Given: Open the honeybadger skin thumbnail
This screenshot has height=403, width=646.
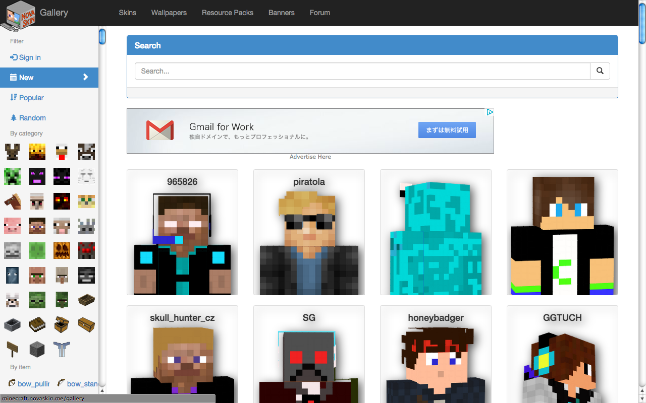Looking at the screenshot, I should pyautogui.click(x=436, y=354).
